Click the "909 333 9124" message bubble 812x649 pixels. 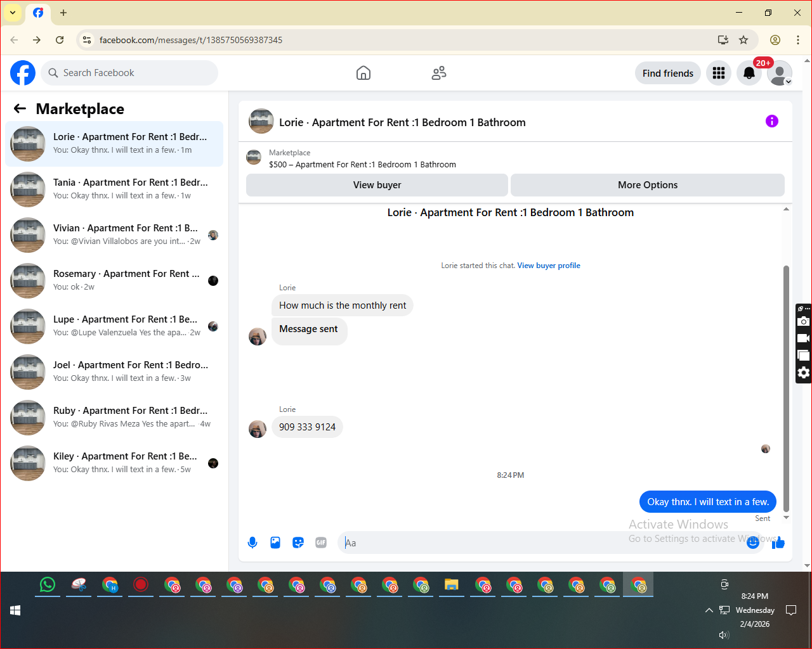[307, 427]
